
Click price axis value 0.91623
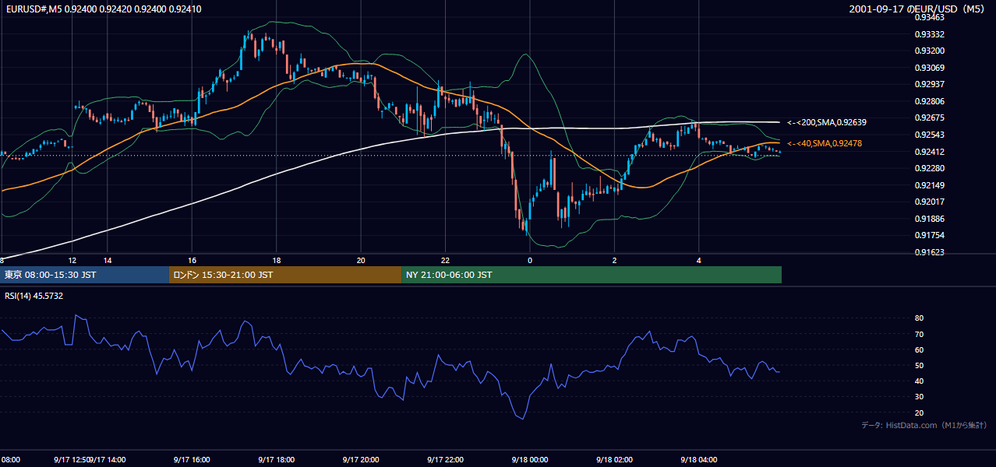pos(929,252)
